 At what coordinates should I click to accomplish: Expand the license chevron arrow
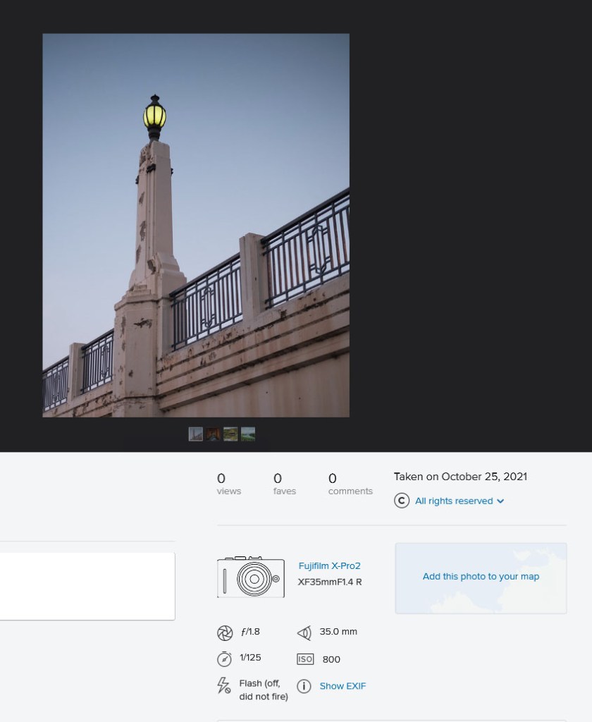pos(500,501)
